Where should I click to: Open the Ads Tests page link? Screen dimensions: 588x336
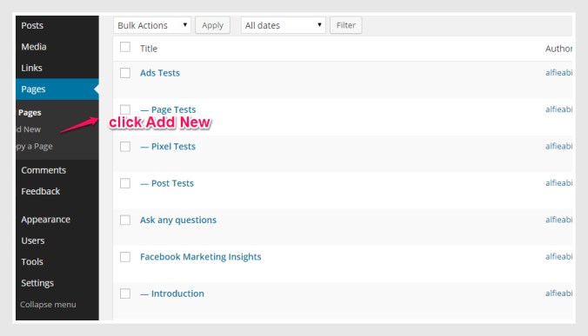point(160,73)
